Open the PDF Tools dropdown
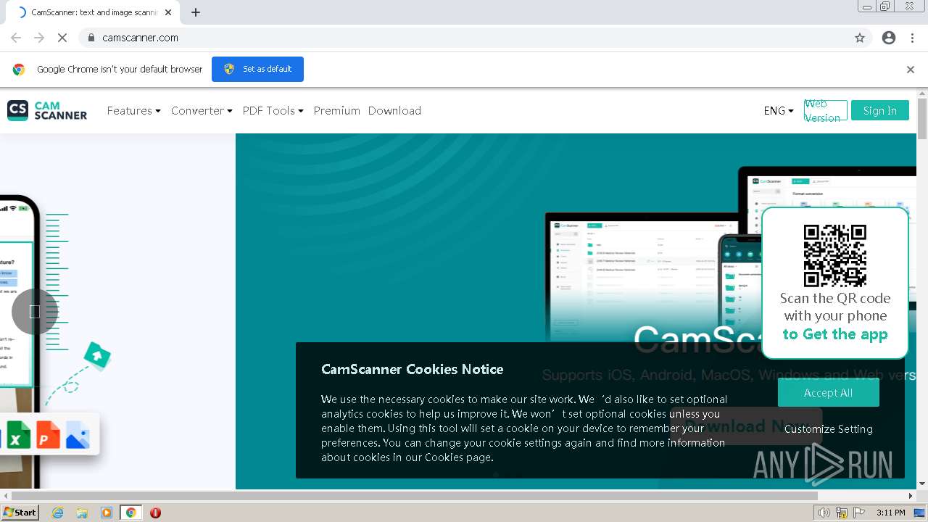 [x=273, y=110]
